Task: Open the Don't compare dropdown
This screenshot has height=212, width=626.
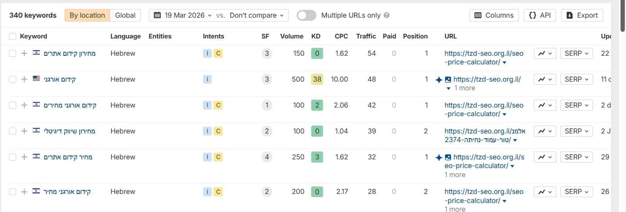Action: tap(257, 15)
